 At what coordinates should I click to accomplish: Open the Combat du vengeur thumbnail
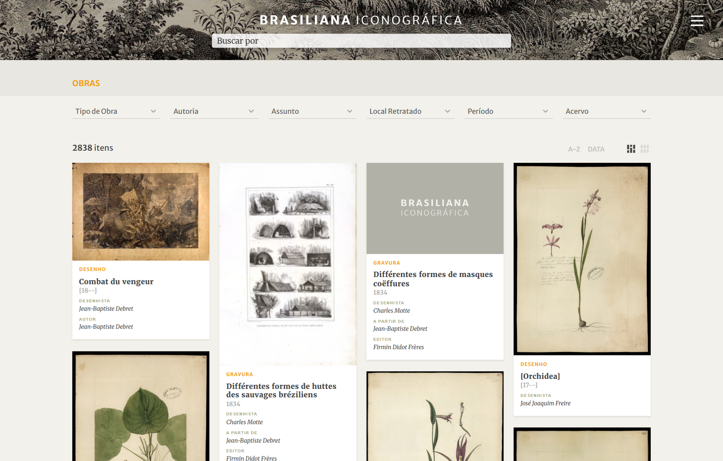[x=141, y=212]
